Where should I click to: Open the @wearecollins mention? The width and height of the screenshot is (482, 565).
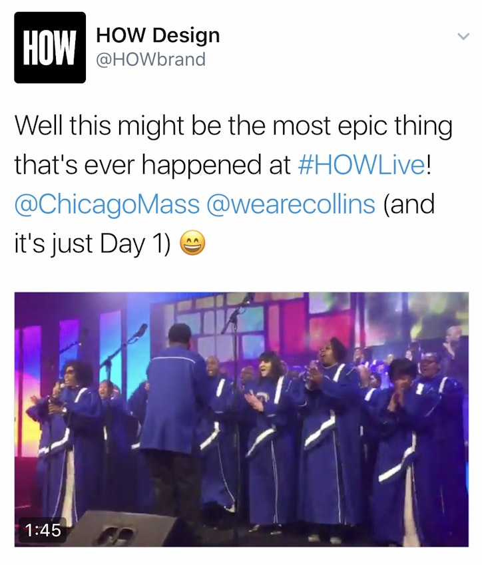(x=291, y=204)
